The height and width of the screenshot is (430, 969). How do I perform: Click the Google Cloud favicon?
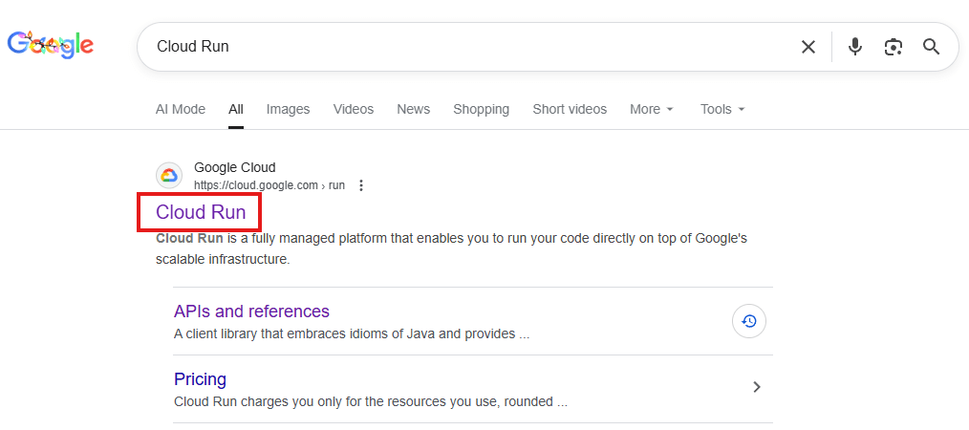[x=169, y=176]
